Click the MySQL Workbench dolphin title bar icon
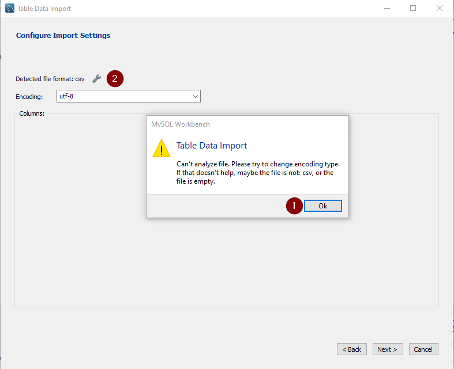 10,9
